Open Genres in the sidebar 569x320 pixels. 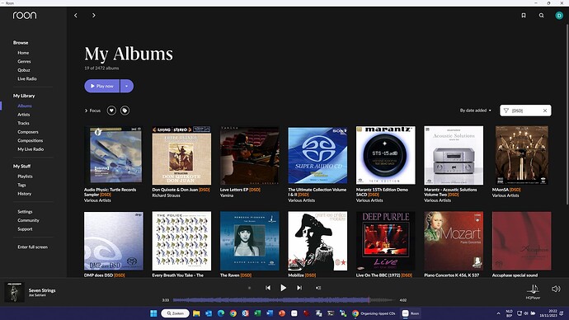pyautogui.click(x=24, y=61)
